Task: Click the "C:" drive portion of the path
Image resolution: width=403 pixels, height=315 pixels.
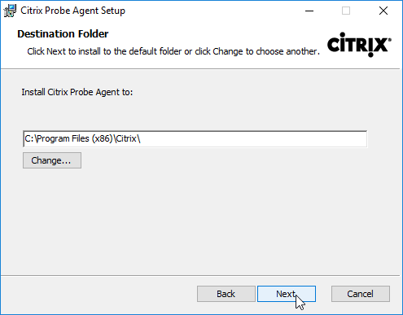Action: click(28, 138)
